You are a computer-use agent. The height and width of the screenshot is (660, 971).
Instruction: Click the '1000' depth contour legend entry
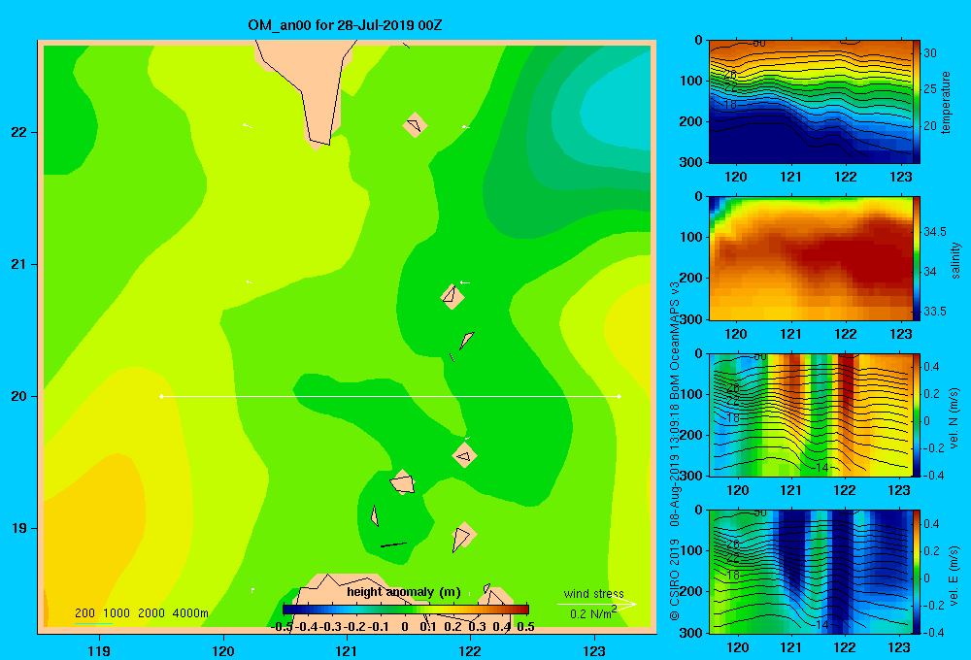pyautogui.click(x=117, y=613)
